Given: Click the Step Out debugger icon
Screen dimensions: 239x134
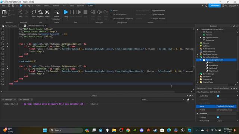Looking at the screenshot, I should [106, 12].
